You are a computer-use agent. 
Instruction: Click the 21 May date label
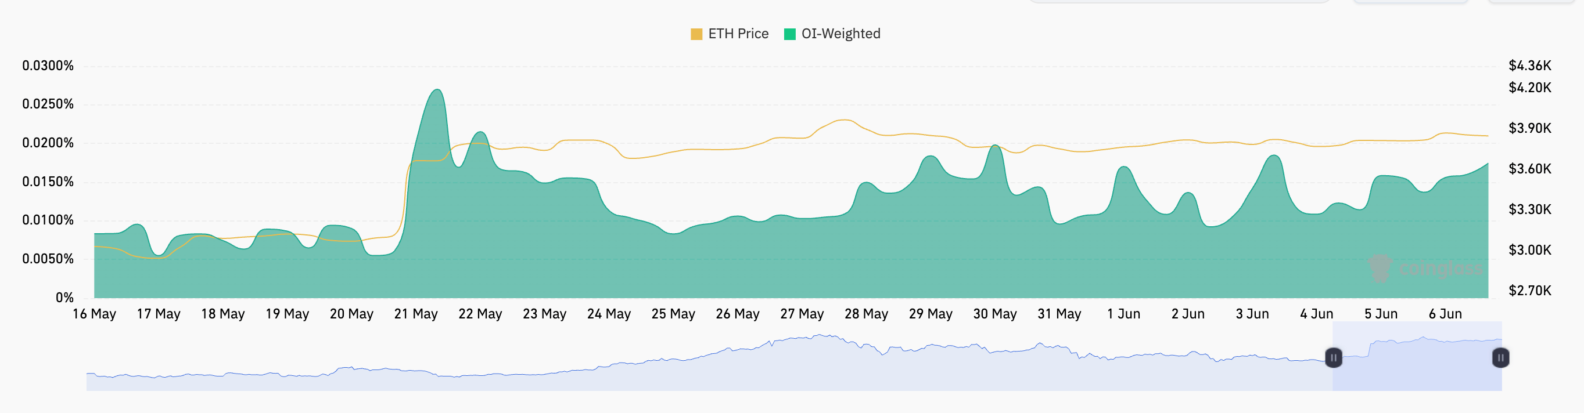(416, 314)
